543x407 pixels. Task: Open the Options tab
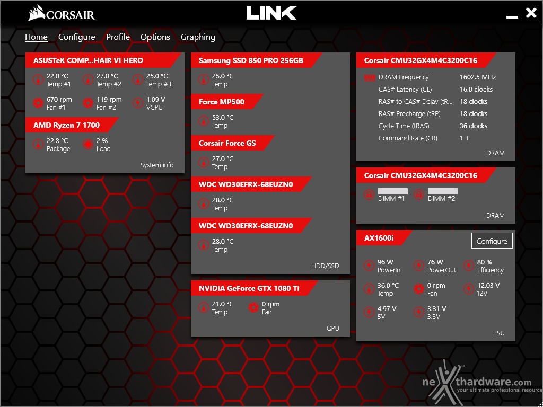[155, 37]
